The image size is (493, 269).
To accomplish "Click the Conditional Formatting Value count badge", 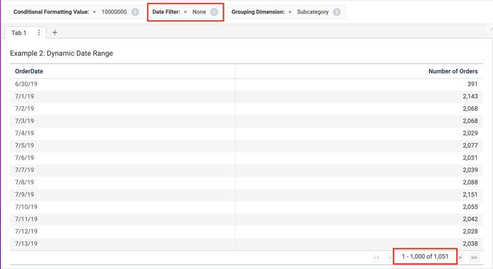I will click(x=135, y=12).
